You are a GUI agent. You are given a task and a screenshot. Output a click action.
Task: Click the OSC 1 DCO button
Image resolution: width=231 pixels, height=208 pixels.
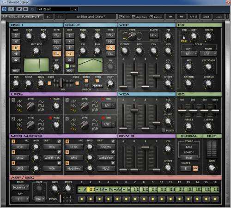[16, 71]
